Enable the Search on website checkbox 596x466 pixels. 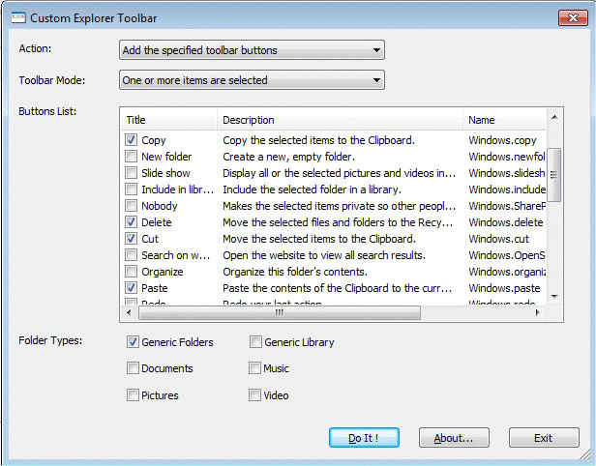tap(132, 255)
